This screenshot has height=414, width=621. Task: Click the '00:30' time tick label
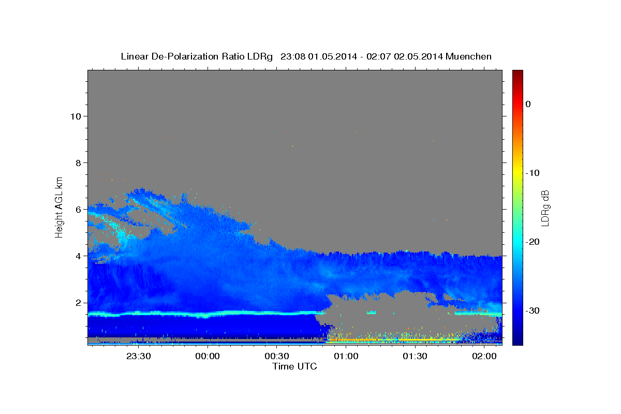tap(277, 356)
